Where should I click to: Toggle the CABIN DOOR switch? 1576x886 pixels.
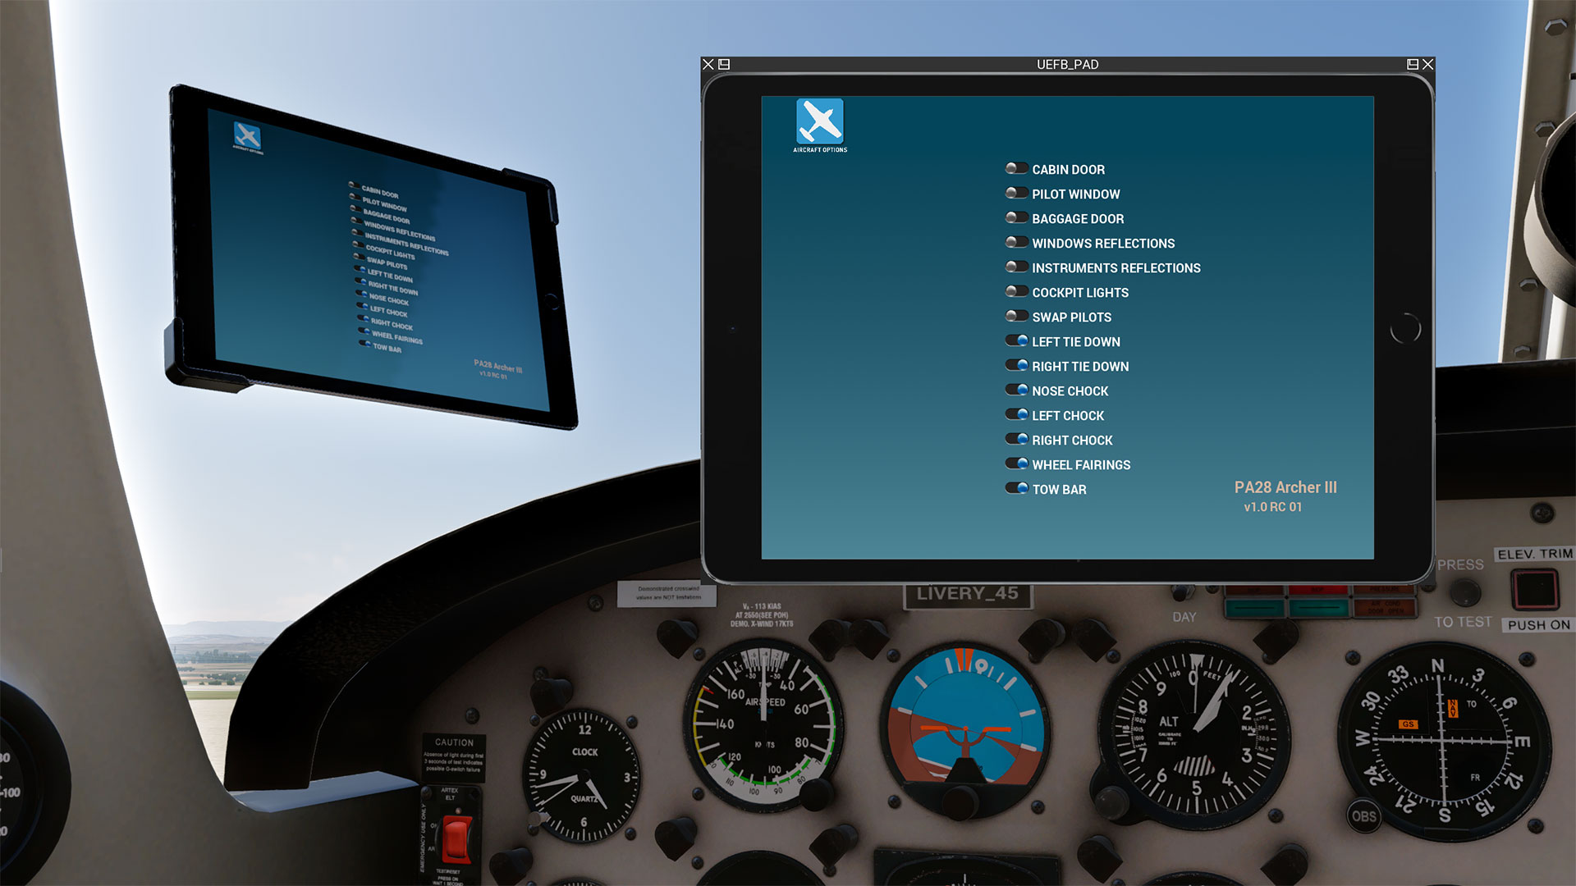point(1016,169)
